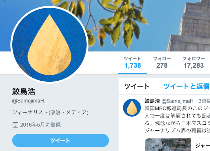Click tweet author name 鮫島浩 in timeline
Image resolution: width=210 pixels, height=151 pixels.
152,101
